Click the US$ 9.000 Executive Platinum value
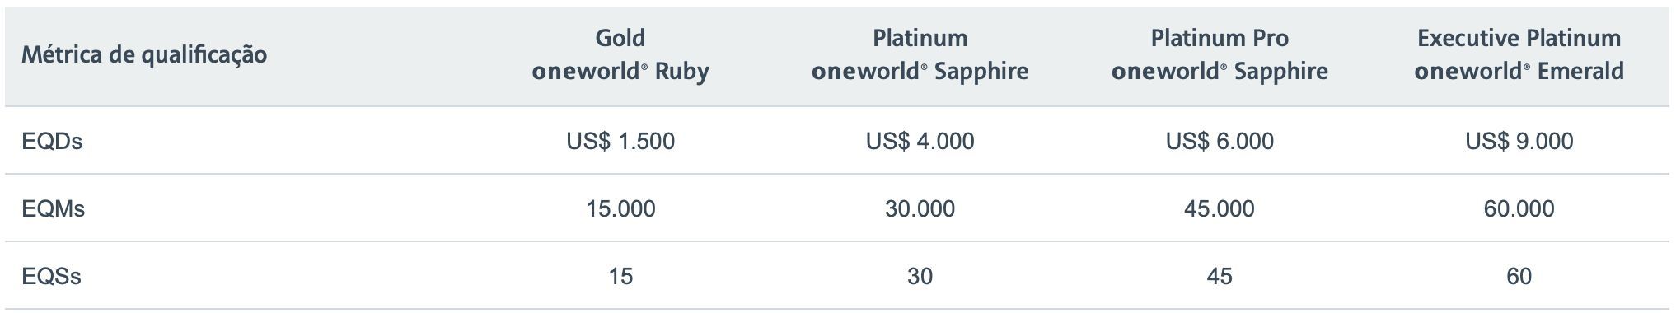This screenshot has height=313, width=1676. click(1519, 142)
